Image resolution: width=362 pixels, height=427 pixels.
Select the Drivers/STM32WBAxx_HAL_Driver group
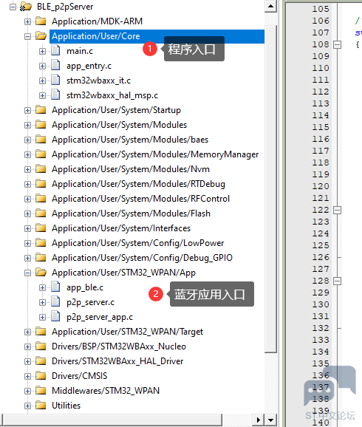(117, 361)
